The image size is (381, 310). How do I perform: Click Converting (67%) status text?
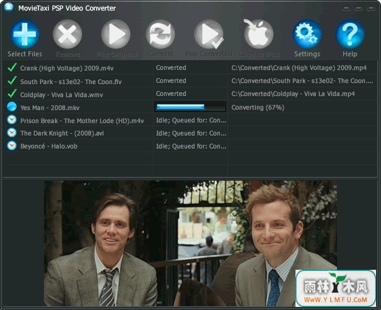click(x=258, y=108)
